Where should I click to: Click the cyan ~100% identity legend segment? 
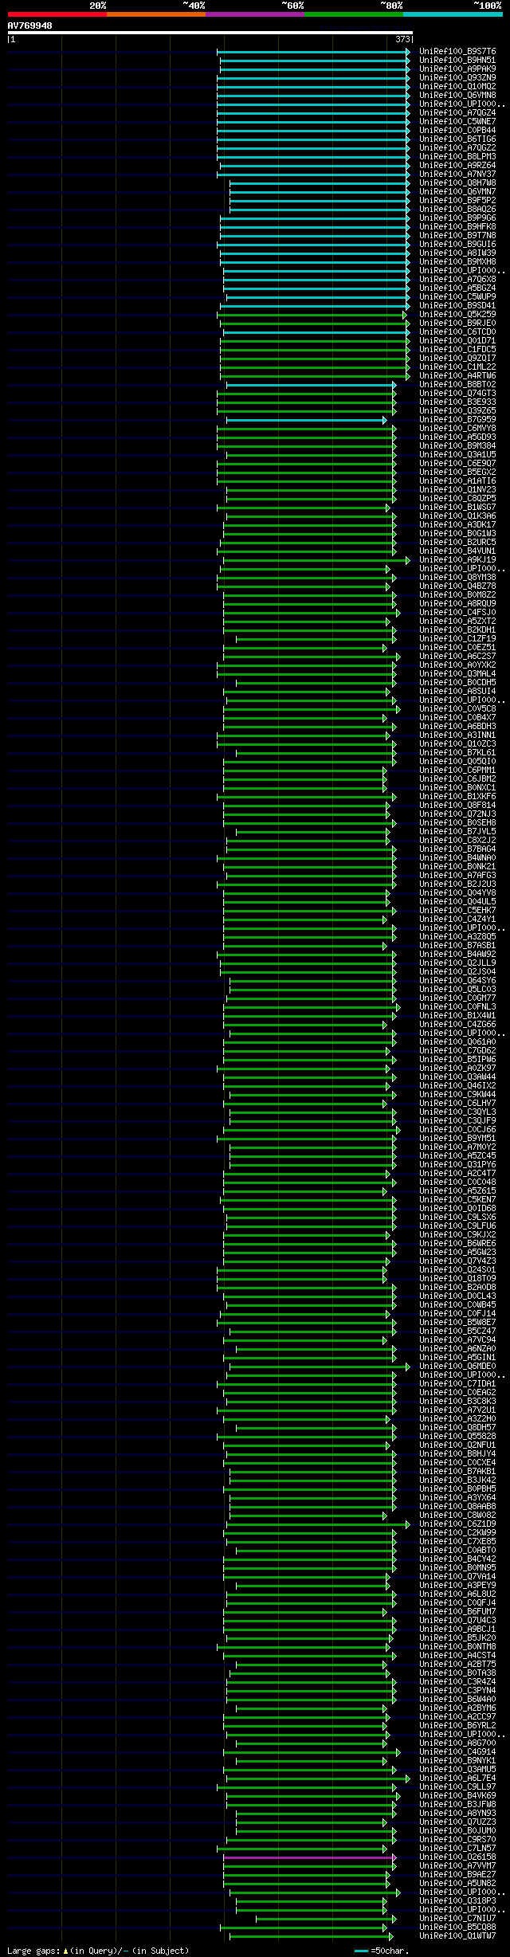click(x=452, y=14)
